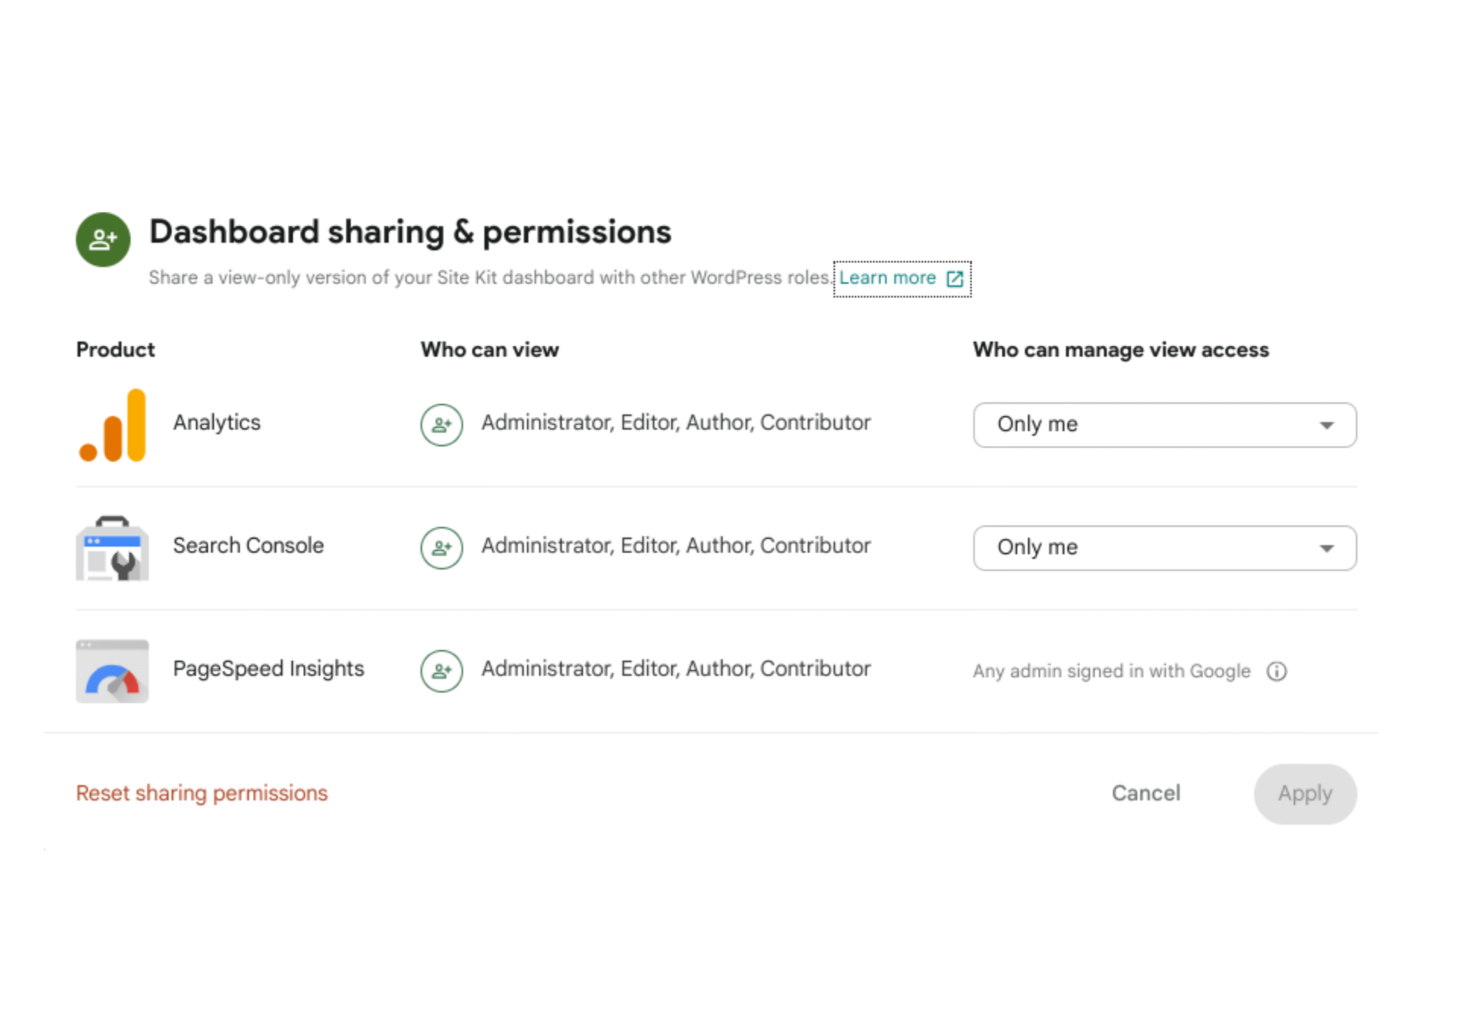Click Search Console roles list text
The width and height of the screenshot is (1464, 1029).
pos(676,546)
